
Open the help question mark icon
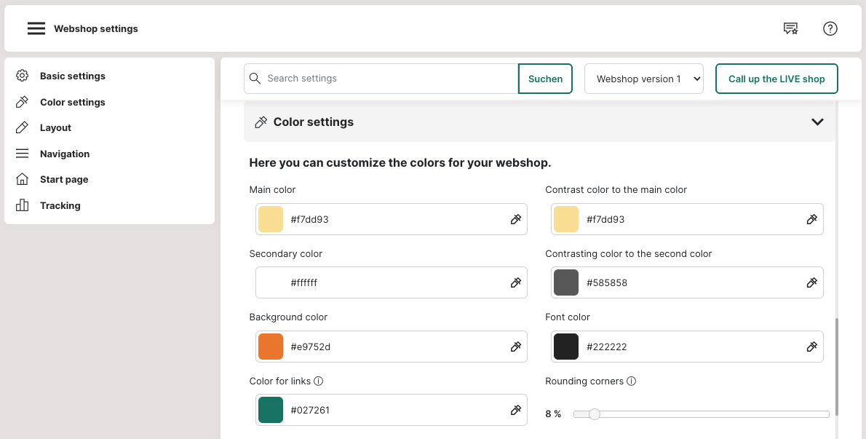click(830, 28)
